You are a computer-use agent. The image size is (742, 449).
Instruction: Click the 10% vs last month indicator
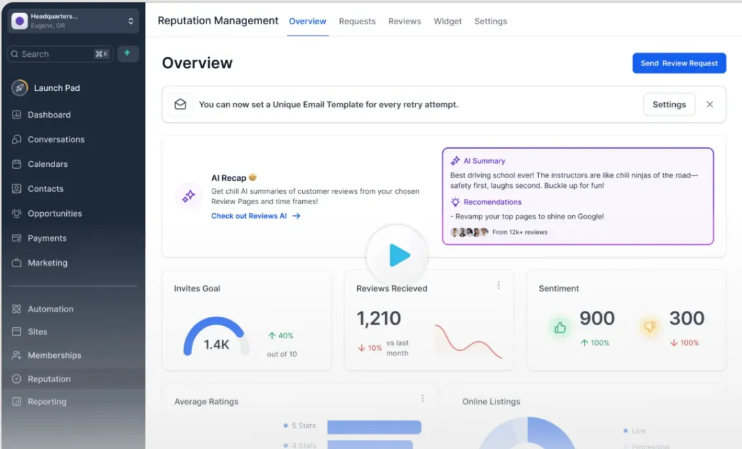click(383, 348)
